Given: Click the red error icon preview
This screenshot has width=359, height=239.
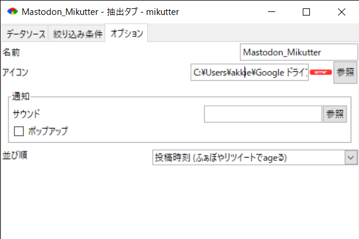Looking at the screenshot, I should [x=321, y=72].
